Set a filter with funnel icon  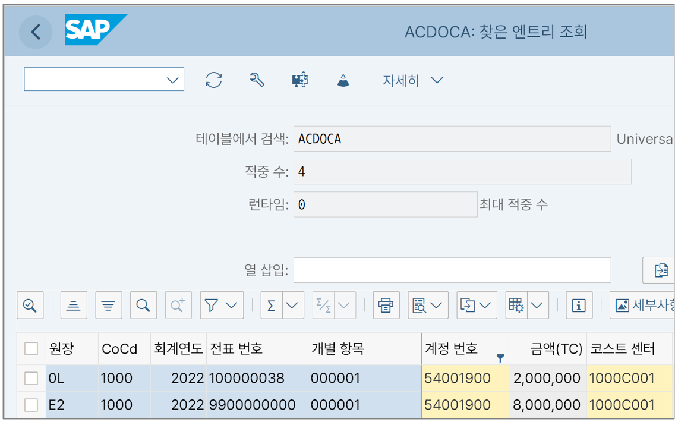tap(211, 305)
